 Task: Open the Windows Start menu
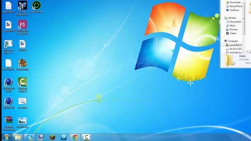(6, 137)
